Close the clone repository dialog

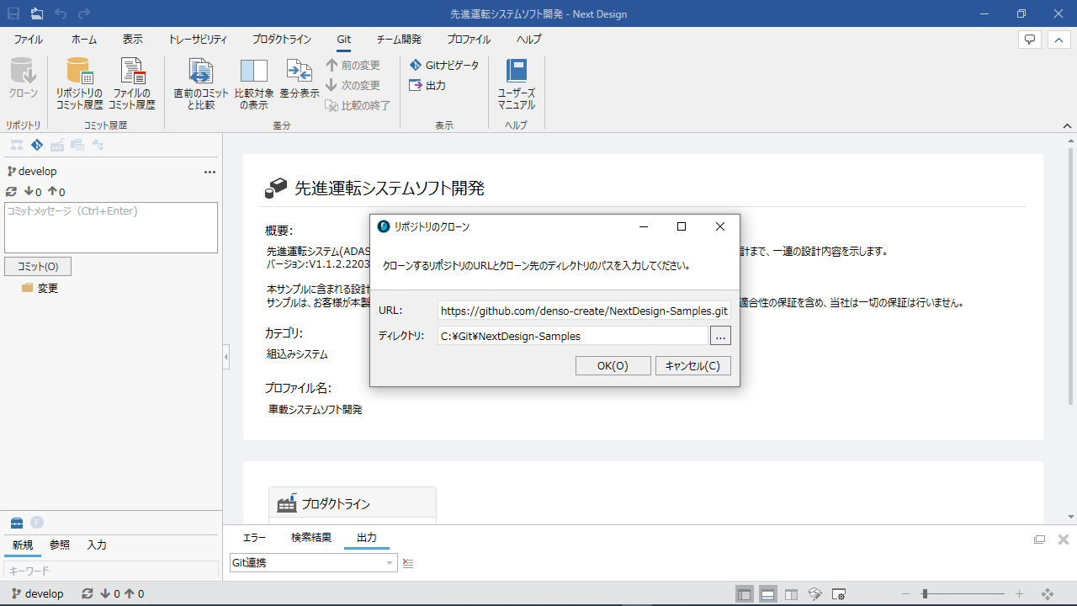720,226
